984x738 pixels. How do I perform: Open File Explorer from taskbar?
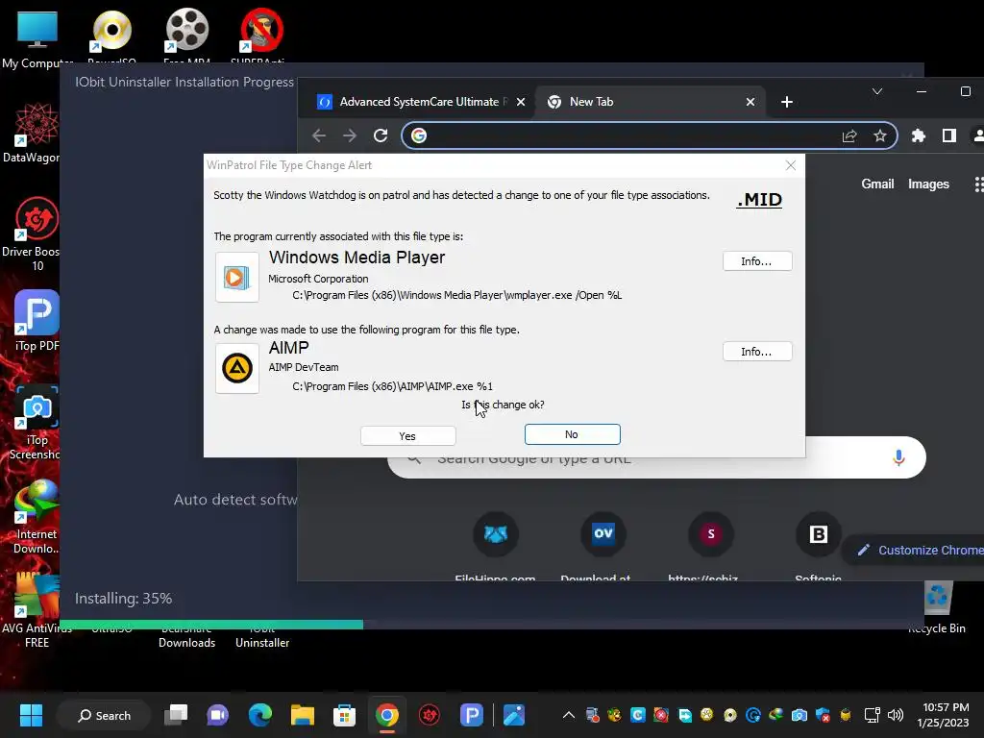(x=303, y=715)
